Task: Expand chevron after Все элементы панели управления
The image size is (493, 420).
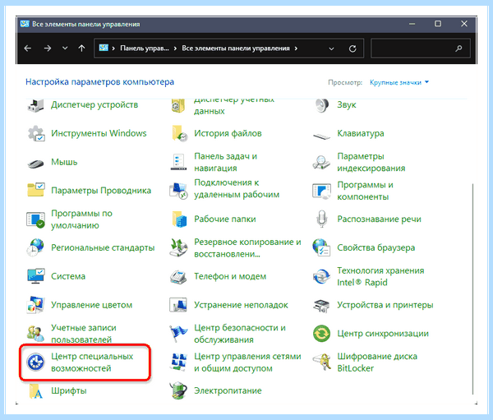Action: [x=296, y=48]
